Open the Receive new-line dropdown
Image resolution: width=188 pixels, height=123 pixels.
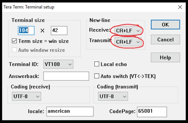point(128,30)
